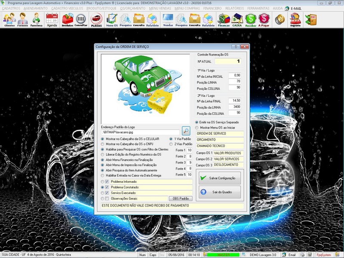Open the Funciona employees icon
Image resolution: width=344 pixels, height=258 pixels.
point(36,20)
